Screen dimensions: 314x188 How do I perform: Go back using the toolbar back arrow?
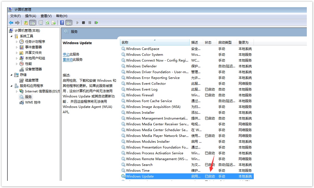click(11, 23)
